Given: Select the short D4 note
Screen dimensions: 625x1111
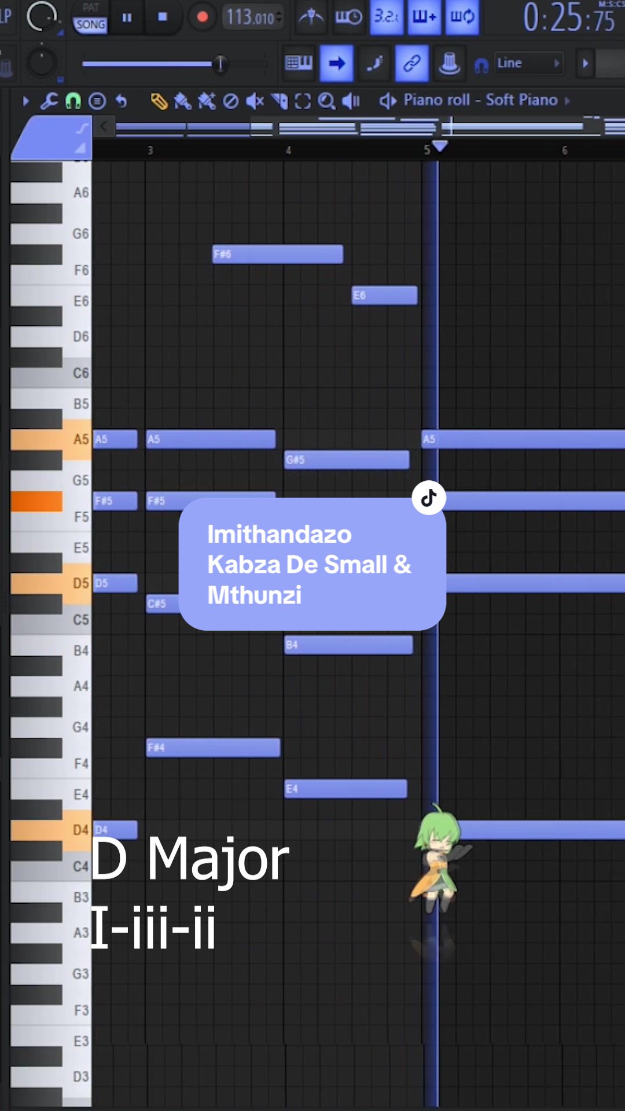Looking at the screenshot, I should [116, 830].
